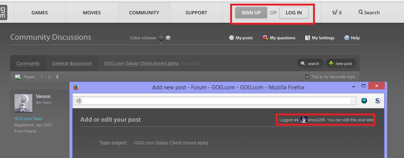Open the SUPPORT menu
This screenshot has width=404, height=158.
coord(196,12)
